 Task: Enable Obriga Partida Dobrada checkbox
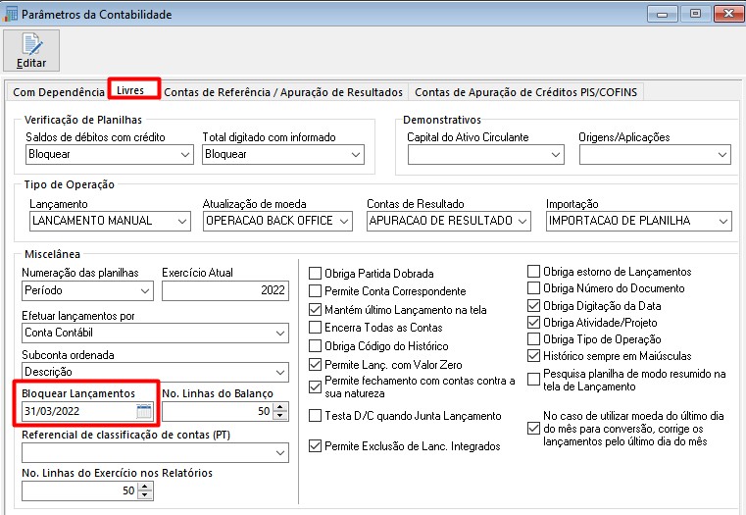click(315, 274)
